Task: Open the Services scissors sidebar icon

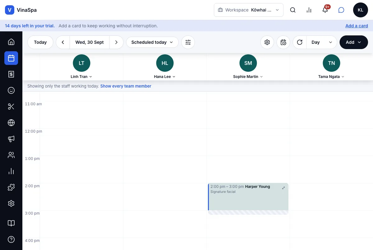Action: pyautogui.click(x=11, y=107)
